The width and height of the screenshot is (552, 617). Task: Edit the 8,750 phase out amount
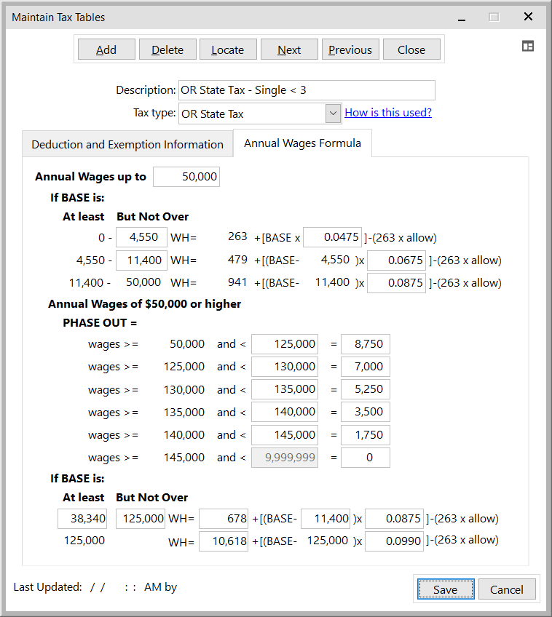365,344
